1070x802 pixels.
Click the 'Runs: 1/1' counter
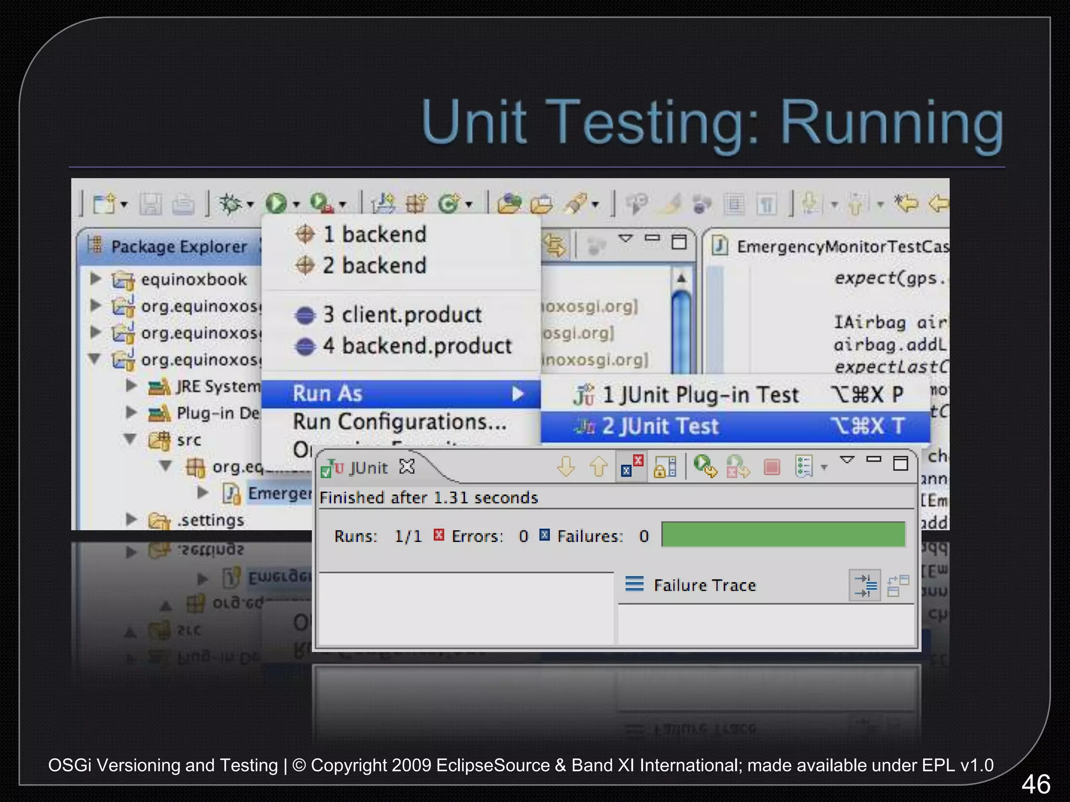(x=378, y=536)
